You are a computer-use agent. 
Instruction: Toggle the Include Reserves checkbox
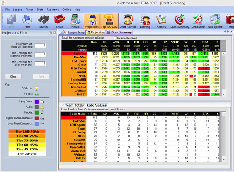pos(115,38)
